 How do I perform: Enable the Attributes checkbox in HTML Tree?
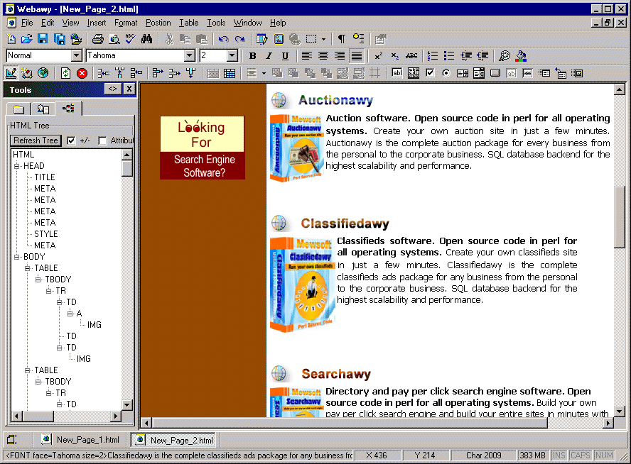click(103, 140)
